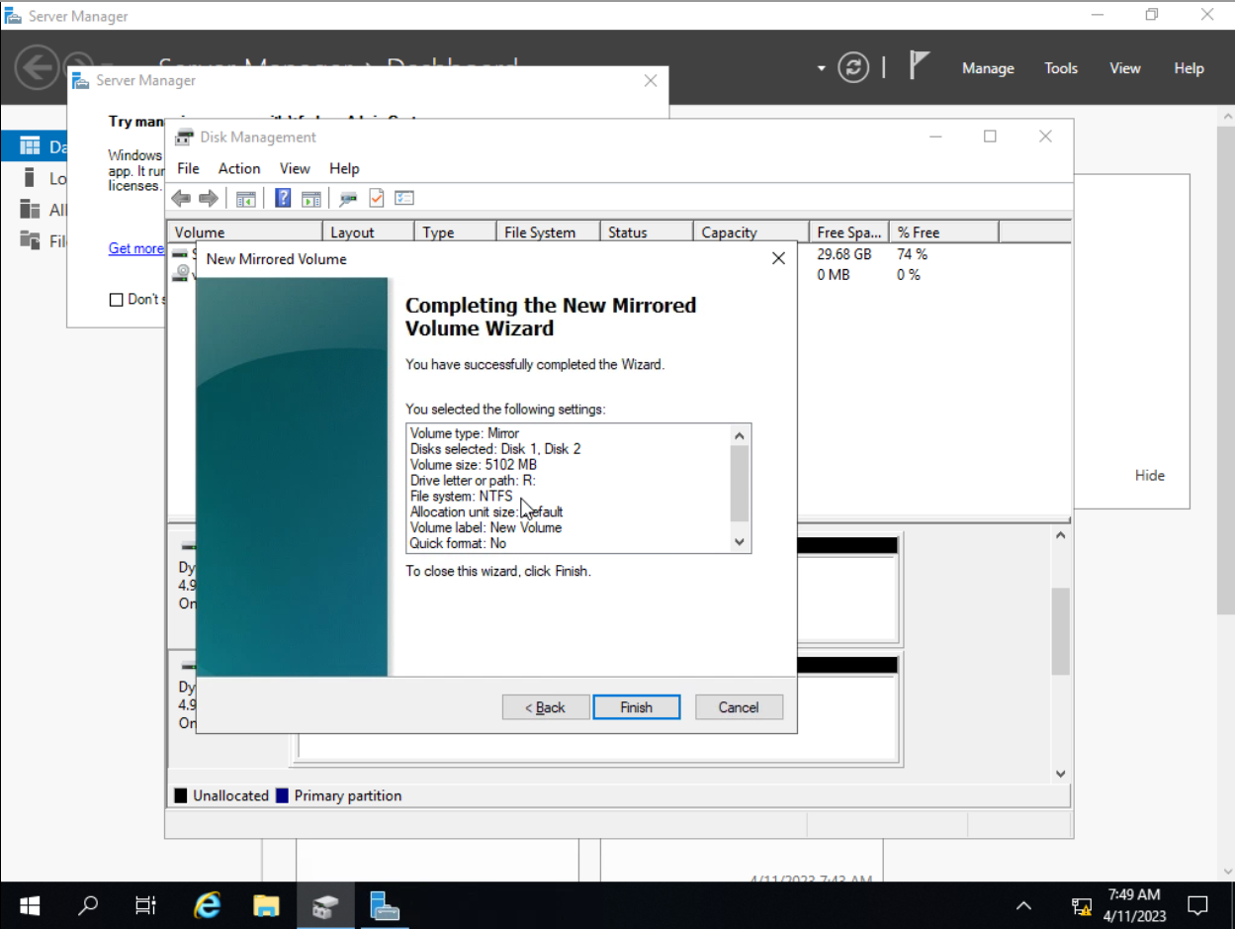Click Finish to complete the mirrored volume wizard

coord(637,707)
